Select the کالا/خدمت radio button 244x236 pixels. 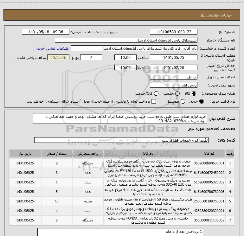tap(156, 93)
